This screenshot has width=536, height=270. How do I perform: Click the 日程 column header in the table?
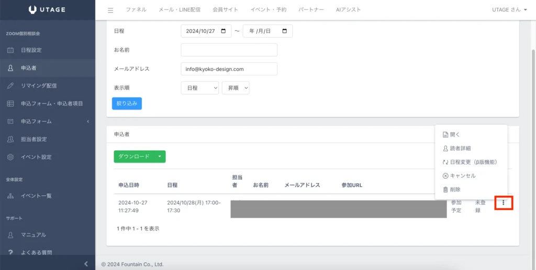point(172,185)
